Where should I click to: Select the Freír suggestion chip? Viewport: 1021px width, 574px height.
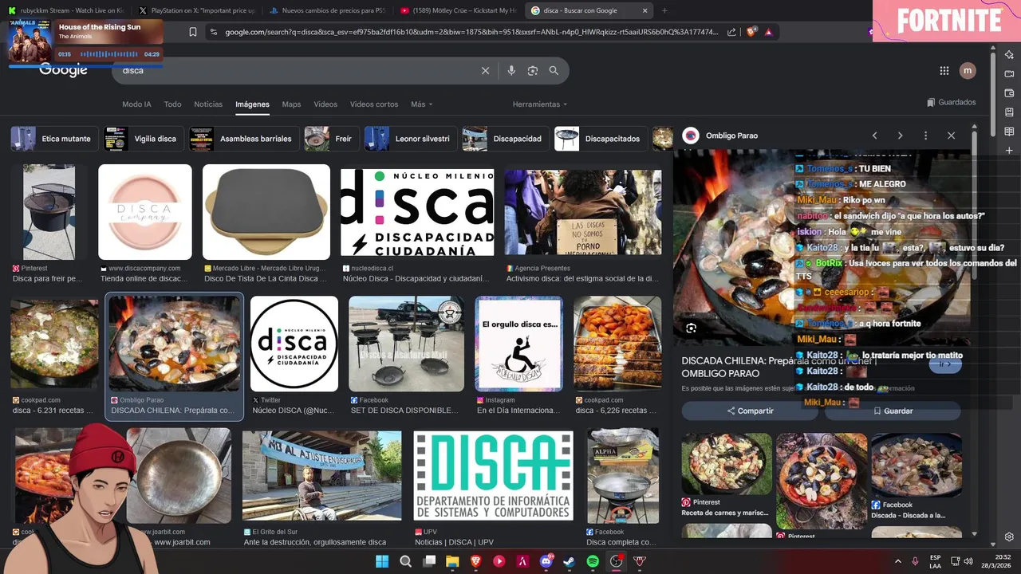coord(331,139)
